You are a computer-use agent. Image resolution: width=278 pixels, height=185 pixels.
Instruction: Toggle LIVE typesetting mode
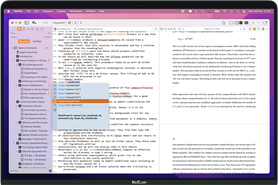click(x=45, y=23)
